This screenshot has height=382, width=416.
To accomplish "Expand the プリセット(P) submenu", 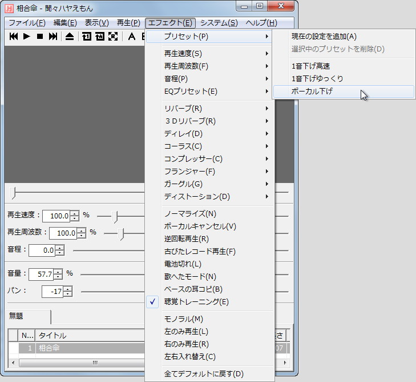I will tap(210, 37).
